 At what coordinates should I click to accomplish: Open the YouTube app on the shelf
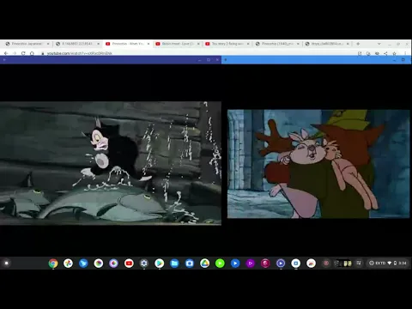(x=129, y=264)
